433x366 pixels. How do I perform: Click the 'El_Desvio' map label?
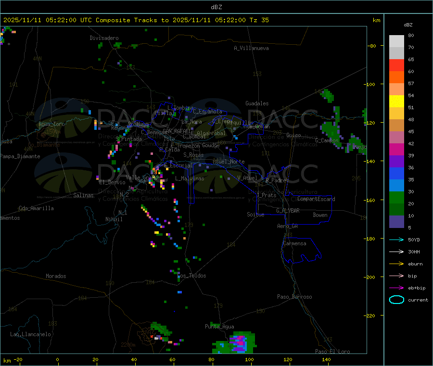point(113,182)
